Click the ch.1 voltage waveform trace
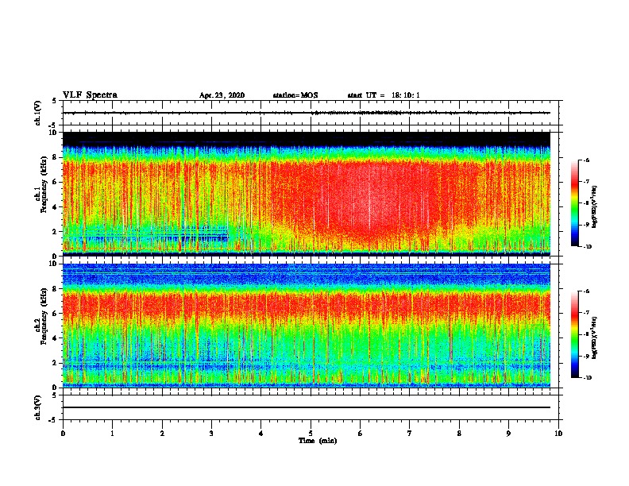This screenshot has height=486, width=629. (306, 113)
